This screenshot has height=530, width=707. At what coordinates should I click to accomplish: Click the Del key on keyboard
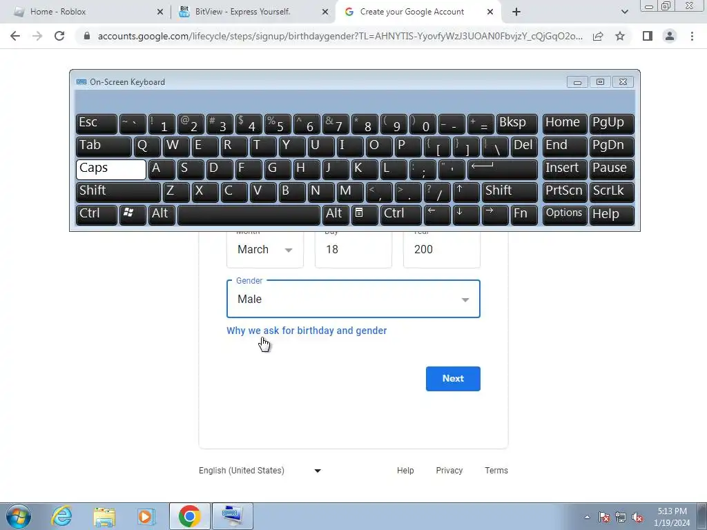coord(524,146)
